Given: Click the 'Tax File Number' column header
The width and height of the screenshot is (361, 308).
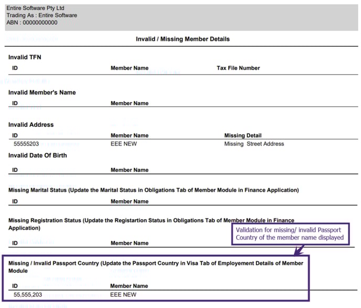Looking at the screenshot, I should coord(238,68).
